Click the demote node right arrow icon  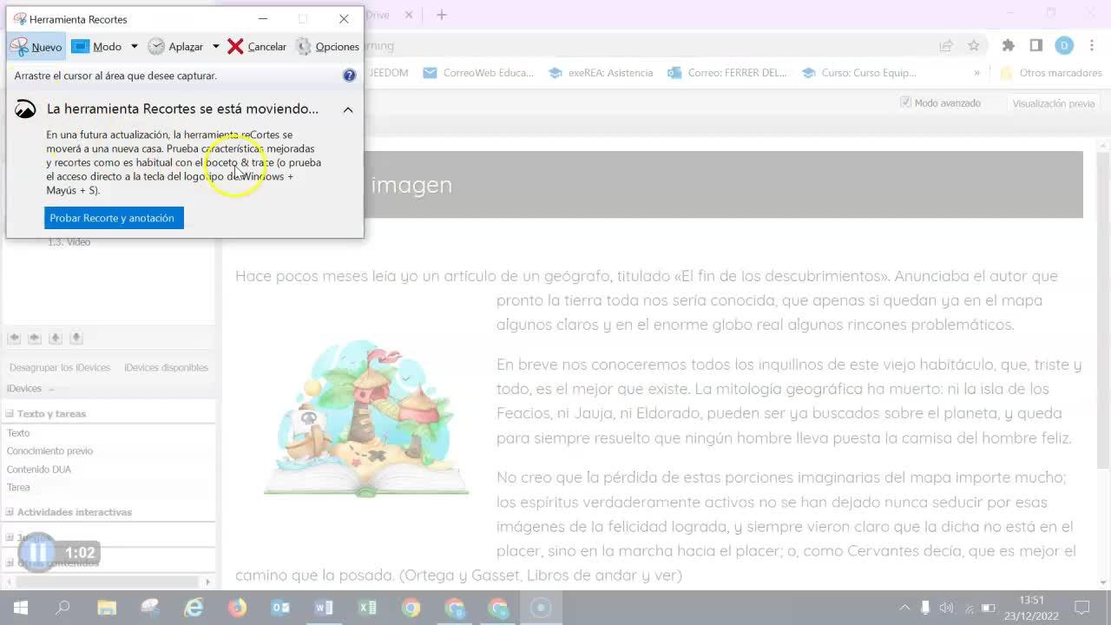(35, 338)
